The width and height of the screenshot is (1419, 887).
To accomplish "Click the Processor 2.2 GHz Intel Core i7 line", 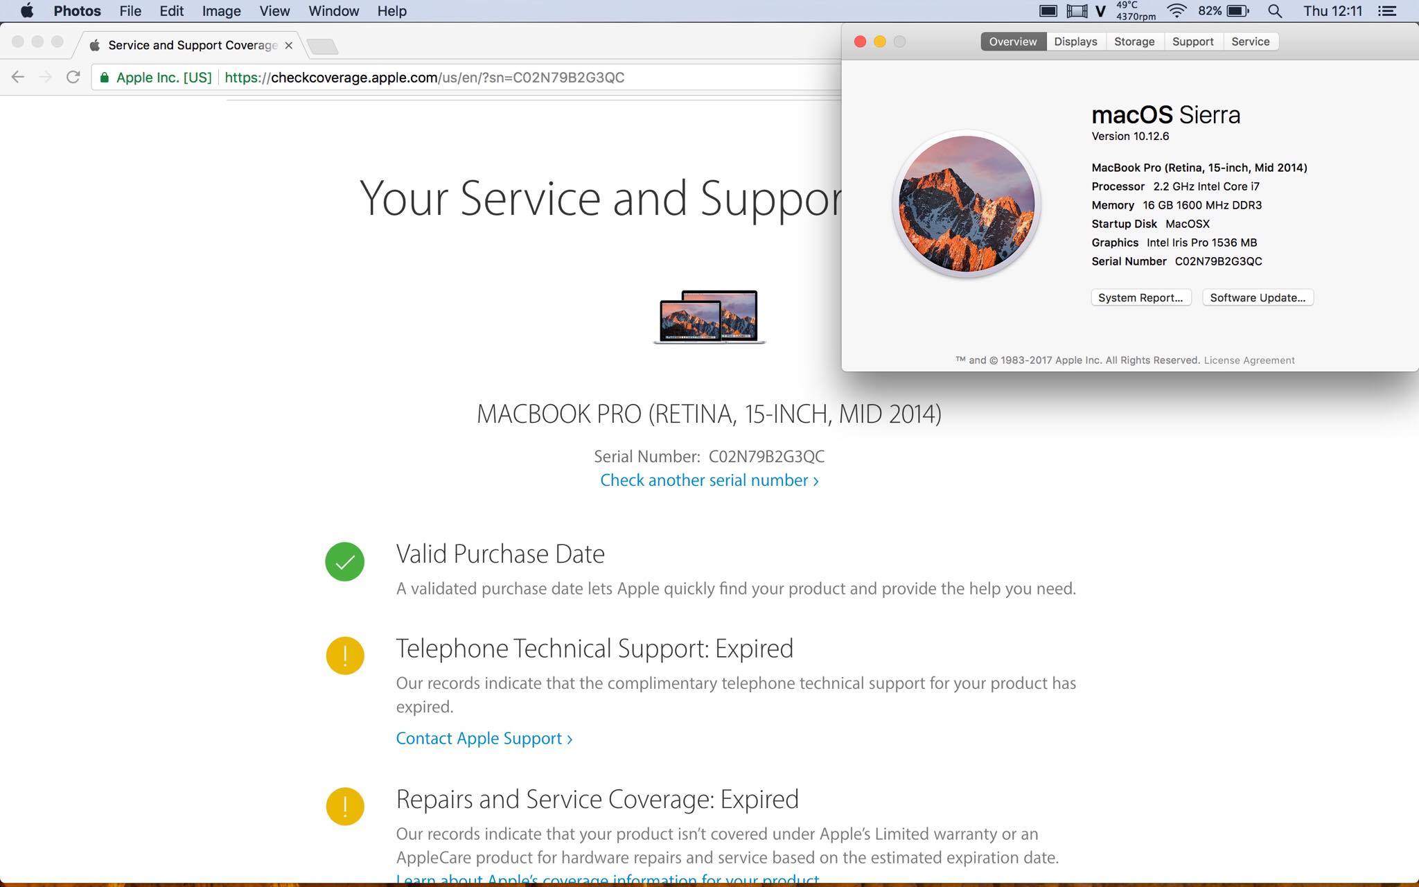I will click(1175, 186).
